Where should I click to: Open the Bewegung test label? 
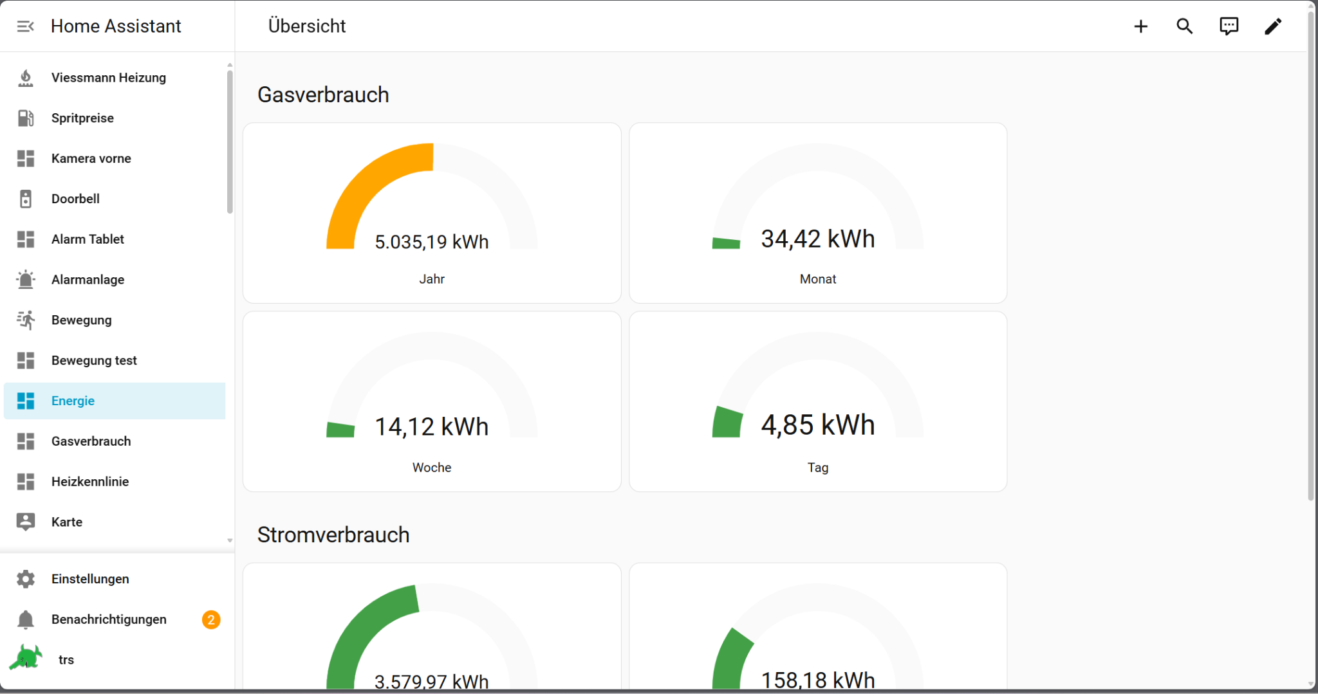pyautogui.click(x=94, y=361)
